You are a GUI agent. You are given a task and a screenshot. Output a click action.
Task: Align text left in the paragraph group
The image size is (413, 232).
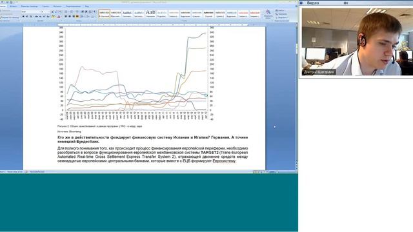[x=66, y=16]
